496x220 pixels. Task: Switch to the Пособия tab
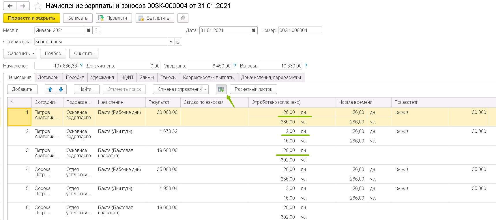[75, 77]
